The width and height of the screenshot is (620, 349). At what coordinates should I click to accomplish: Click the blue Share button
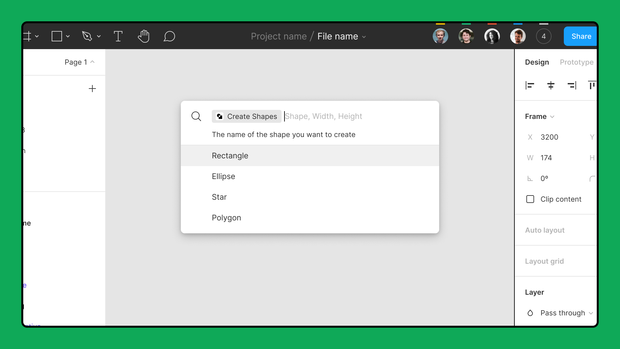[x=581, y=36]
